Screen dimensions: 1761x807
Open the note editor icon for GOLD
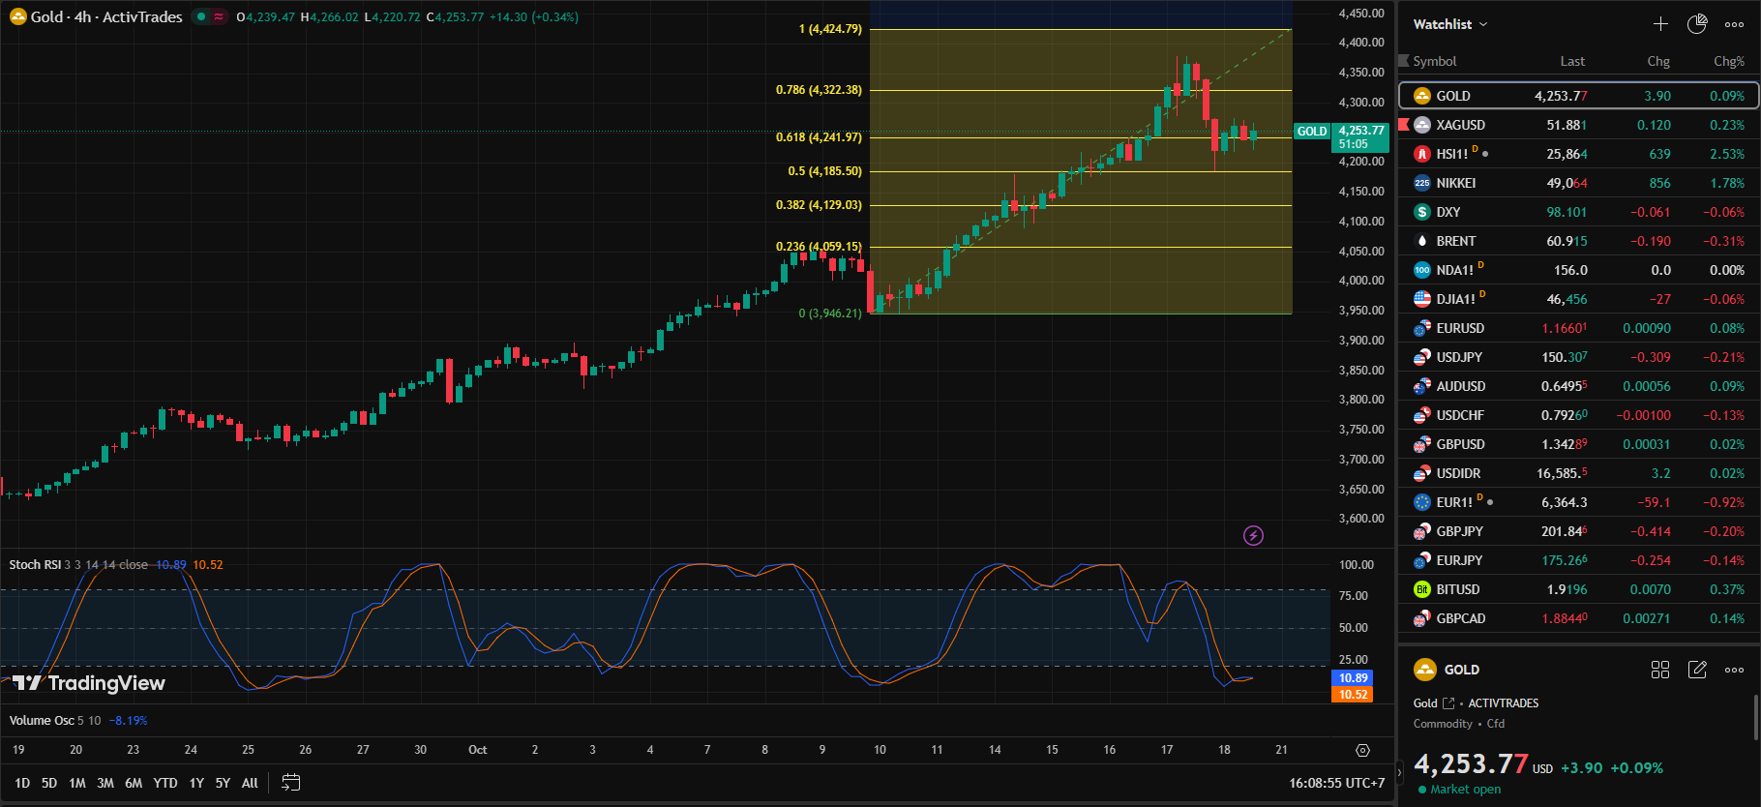[x=1697, y=670]
